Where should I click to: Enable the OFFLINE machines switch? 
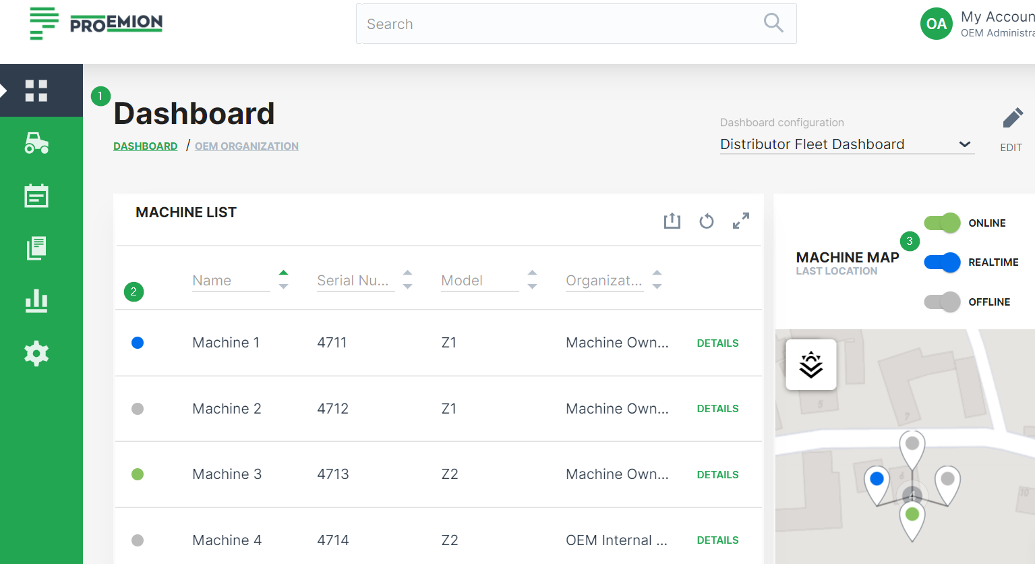click(x=942, y=302)
